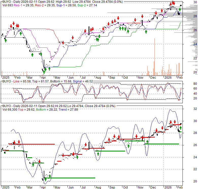
Task: Click the Aug label on bottom chart time axis
Action: [x=98, y=187]
